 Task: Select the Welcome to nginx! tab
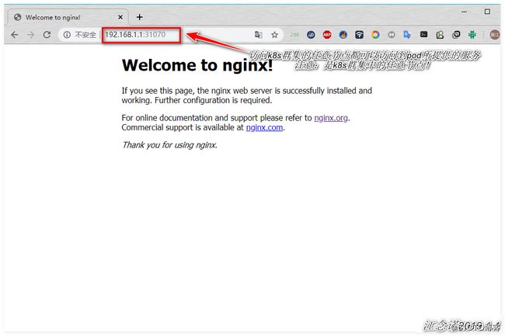[x=67, y=17]
